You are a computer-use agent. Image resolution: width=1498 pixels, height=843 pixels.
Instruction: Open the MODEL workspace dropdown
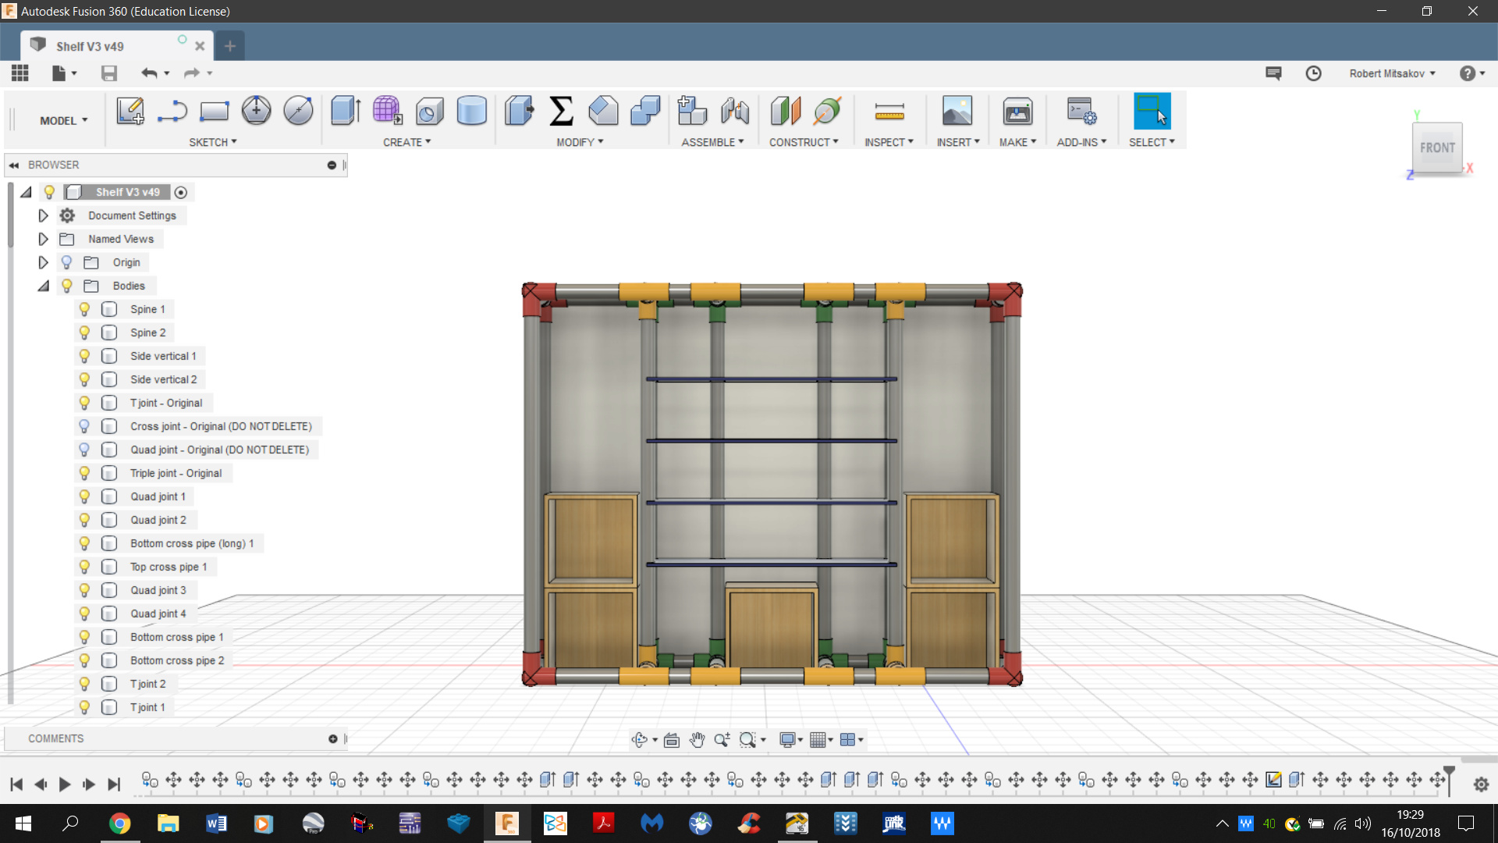click(63, 120)
